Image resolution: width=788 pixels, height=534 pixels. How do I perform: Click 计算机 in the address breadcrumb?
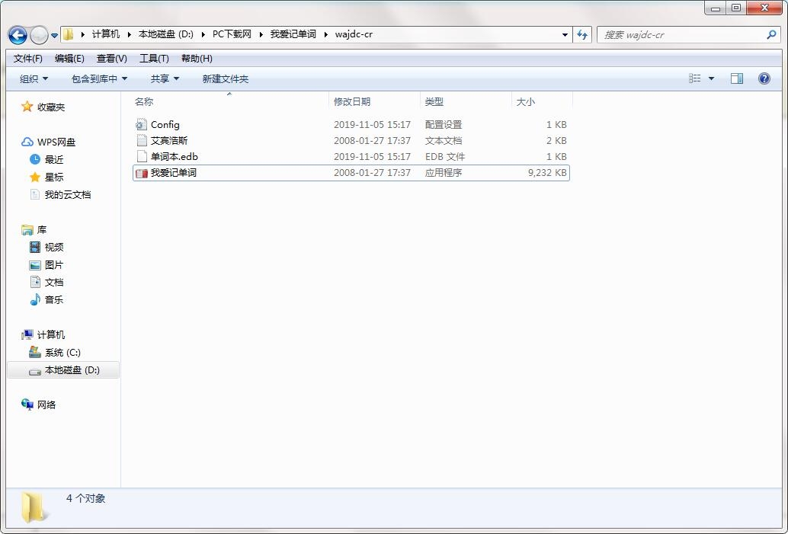click(105, 34)
